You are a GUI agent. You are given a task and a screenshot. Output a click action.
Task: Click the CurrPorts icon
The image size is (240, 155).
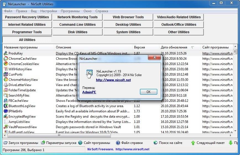coord(6,74)
